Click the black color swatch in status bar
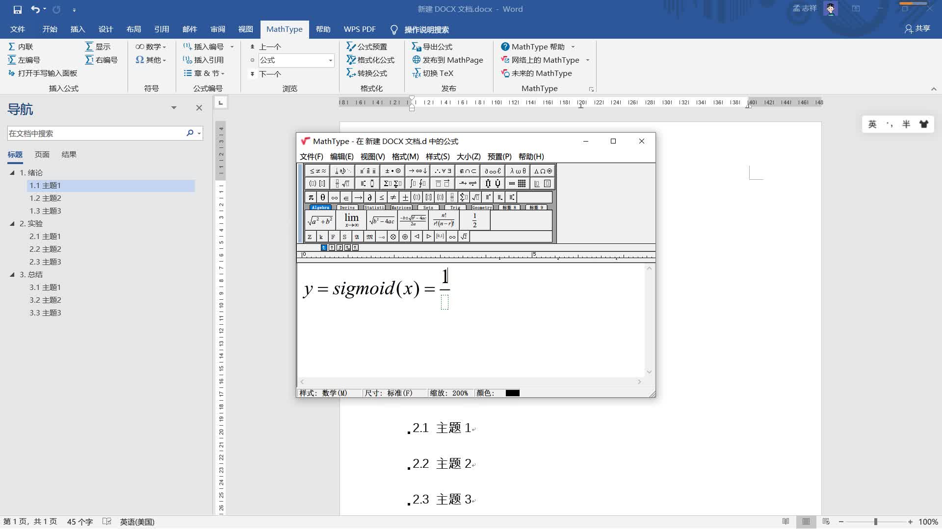 (x=512, y=393)
